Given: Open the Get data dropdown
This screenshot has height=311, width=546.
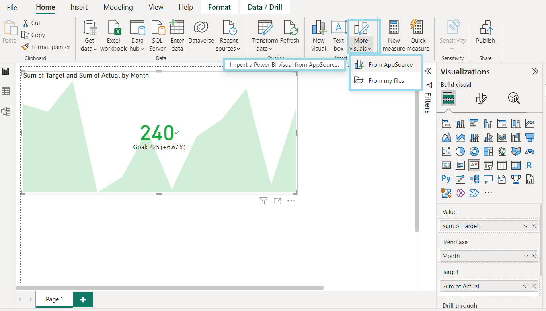Looking at the screenshot, I should point(90,36).
